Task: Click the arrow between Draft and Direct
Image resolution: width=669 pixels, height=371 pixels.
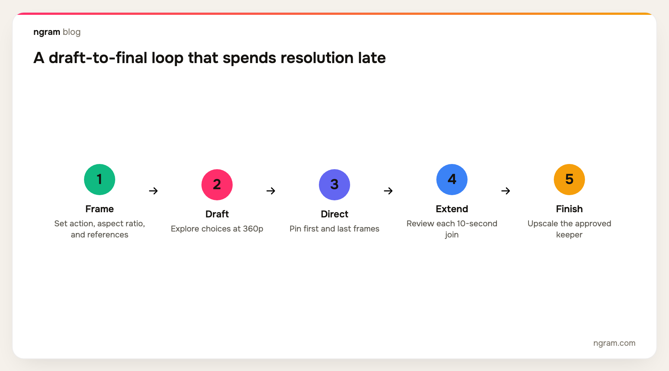Action: pos(271,191)
